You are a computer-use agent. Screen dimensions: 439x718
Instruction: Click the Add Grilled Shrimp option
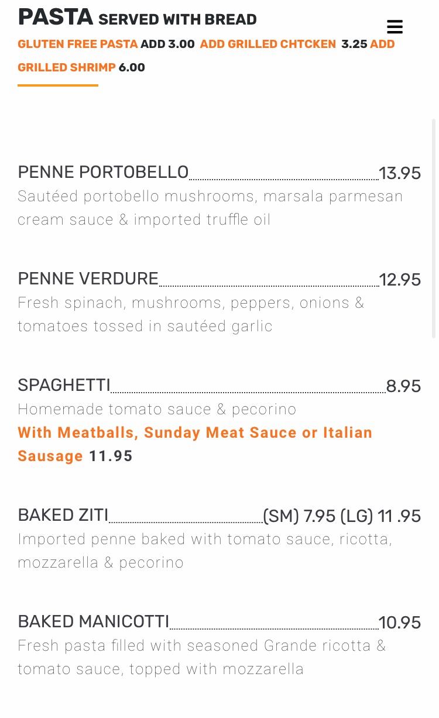[67, 67]
